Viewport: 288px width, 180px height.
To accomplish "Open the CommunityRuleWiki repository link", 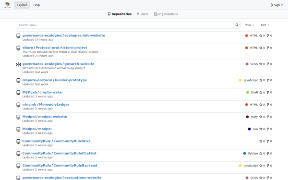I will (x=72, y=141).
